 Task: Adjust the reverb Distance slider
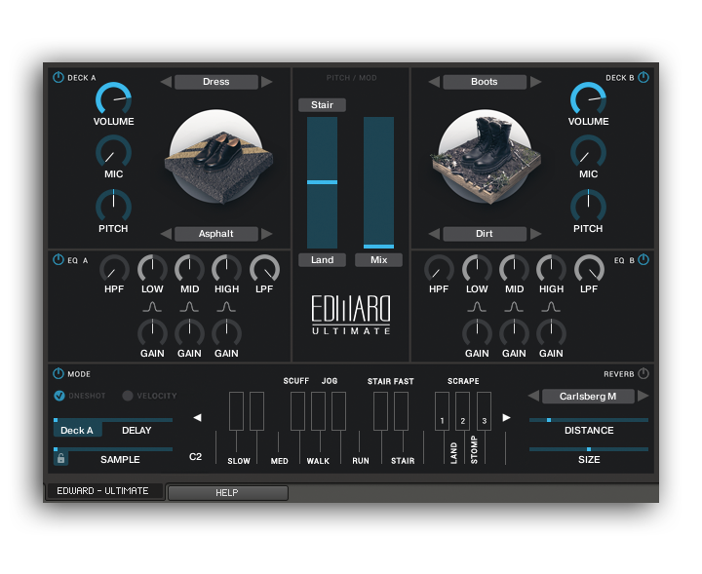point(588,420)
